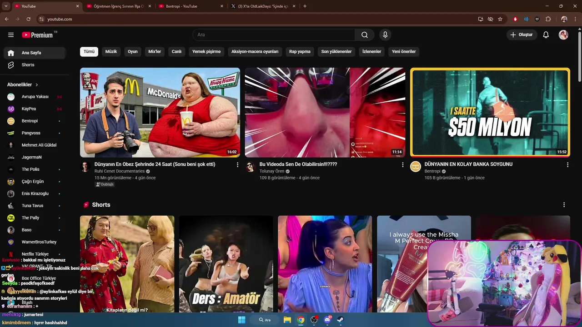Select the Oyun filter chip

click(x=133, y=52)
